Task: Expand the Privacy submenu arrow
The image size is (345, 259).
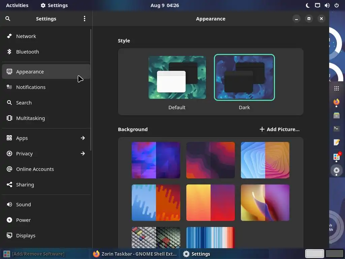Action: pos(83,153)
